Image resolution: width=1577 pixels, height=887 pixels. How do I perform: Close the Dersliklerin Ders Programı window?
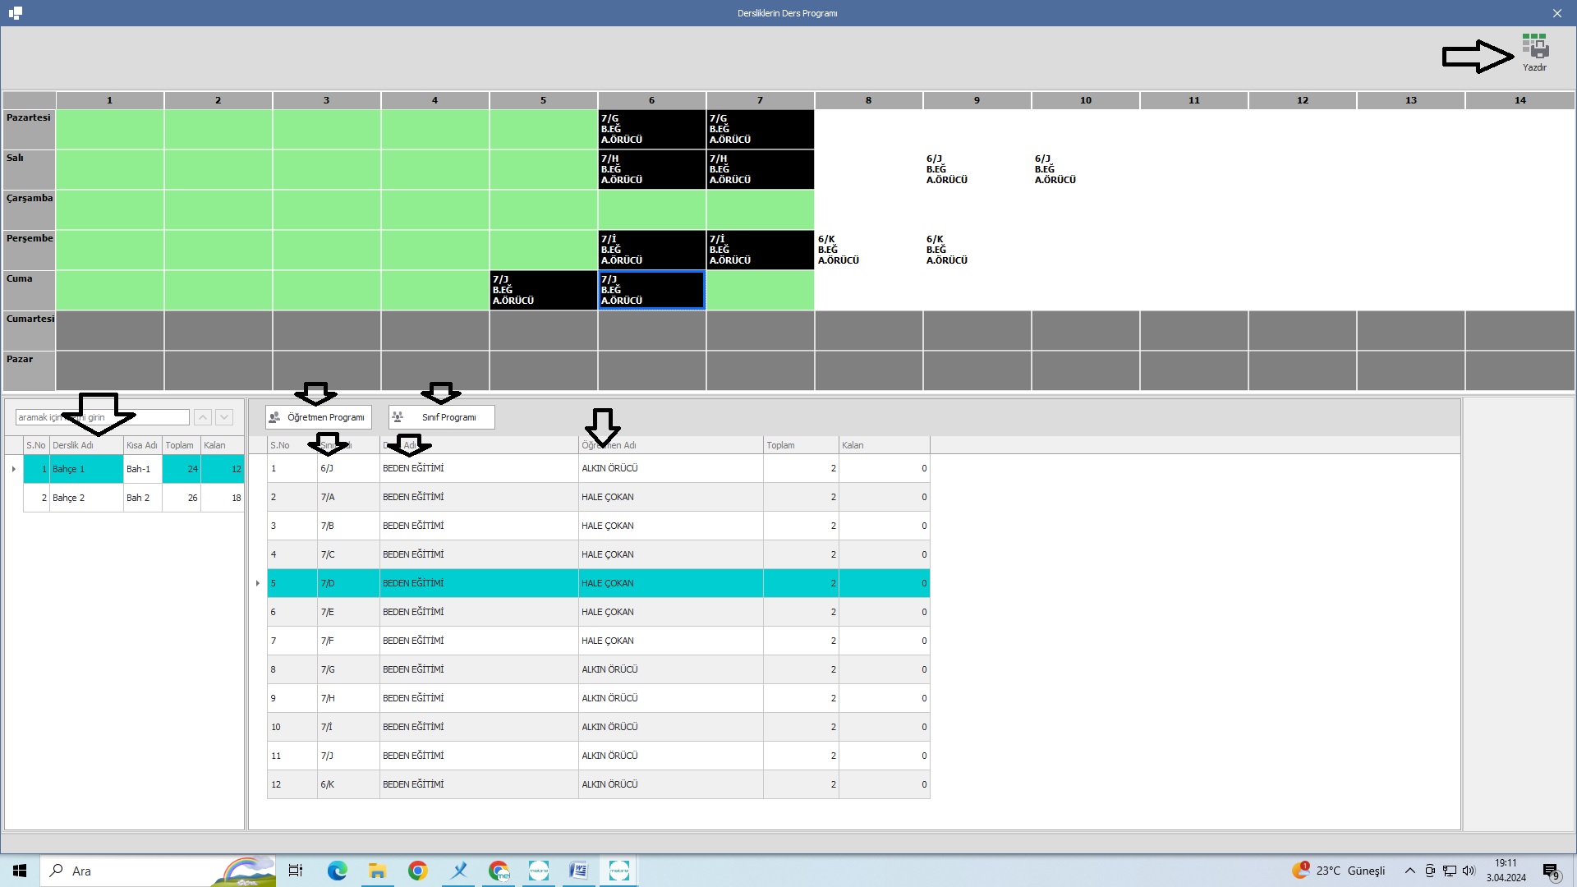[x=1557, y=13]
